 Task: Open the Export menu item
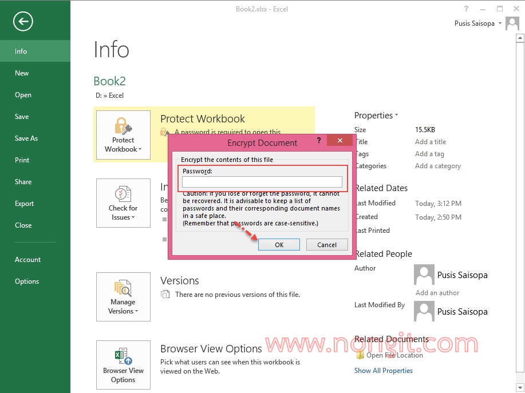25,204
